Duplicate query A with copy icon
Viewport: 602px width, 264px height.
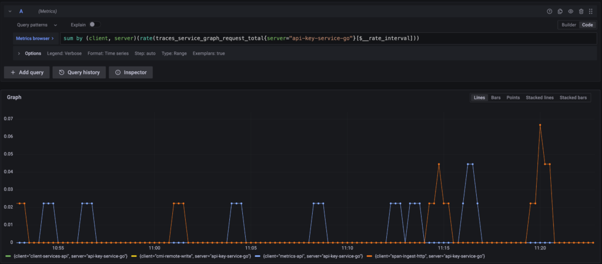[x=560, y=12]
